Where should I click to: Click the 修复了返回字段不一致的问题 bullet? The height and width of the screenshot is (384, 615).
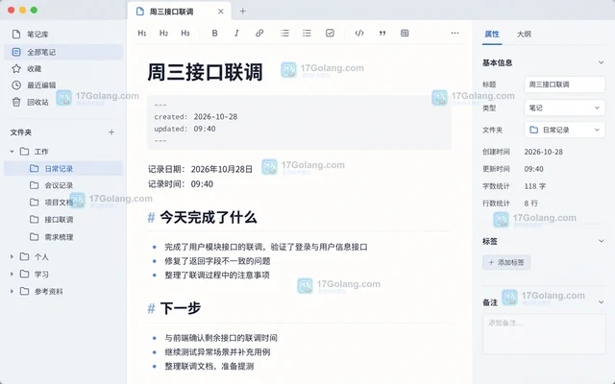point(217,261)
